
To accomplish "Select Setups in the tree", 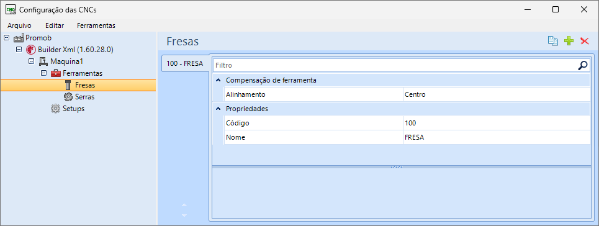I will 73,109.
